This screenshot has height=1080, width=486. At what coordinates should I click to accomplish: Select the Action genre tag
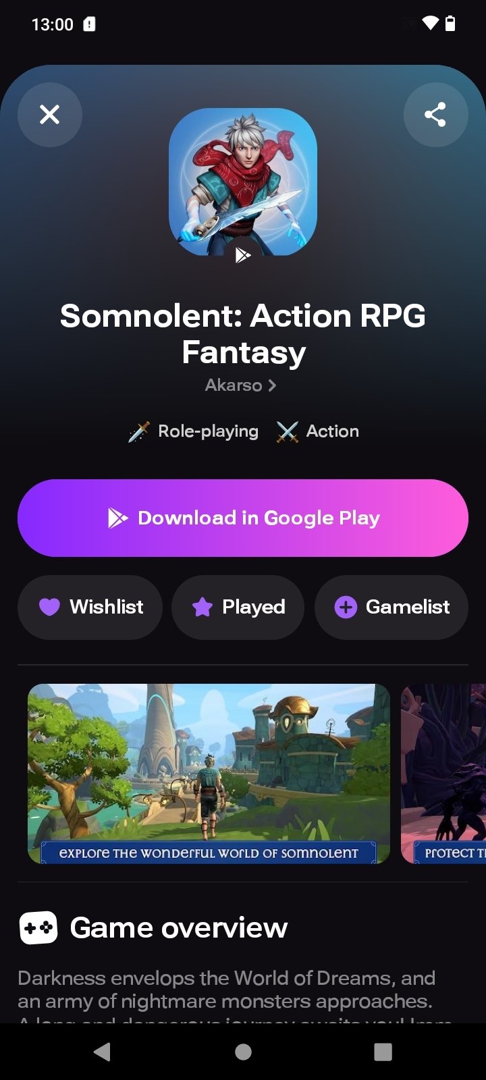pos(318,431)
